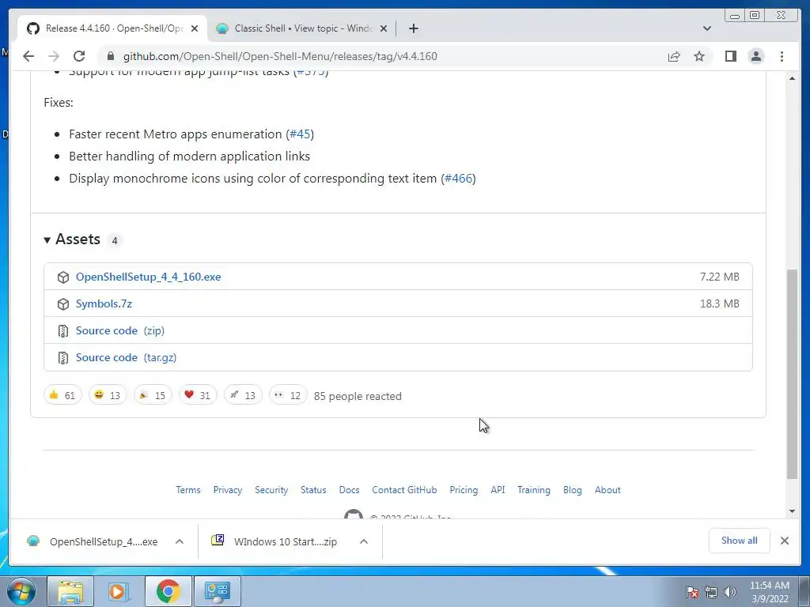
Task: Click package icon beside OpenShellSetup asset
Action: pyautogui.click(x=63, y=277)
